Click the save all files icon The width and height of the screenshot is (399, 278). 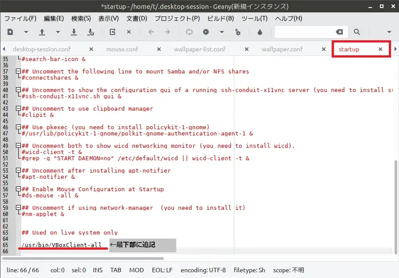[90, 32]
